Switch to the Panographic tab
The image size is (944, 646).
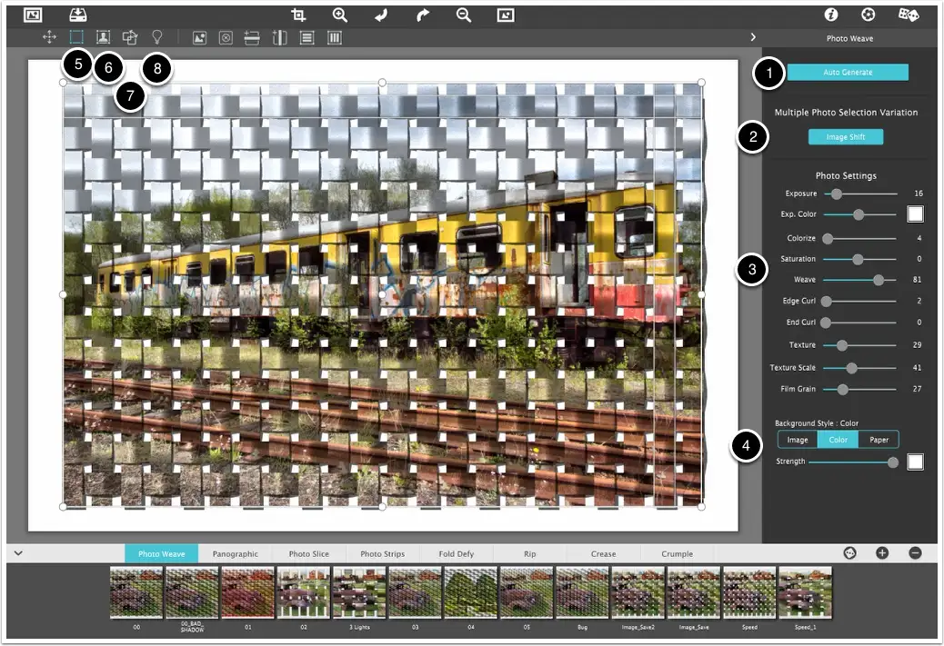(235, 552)
